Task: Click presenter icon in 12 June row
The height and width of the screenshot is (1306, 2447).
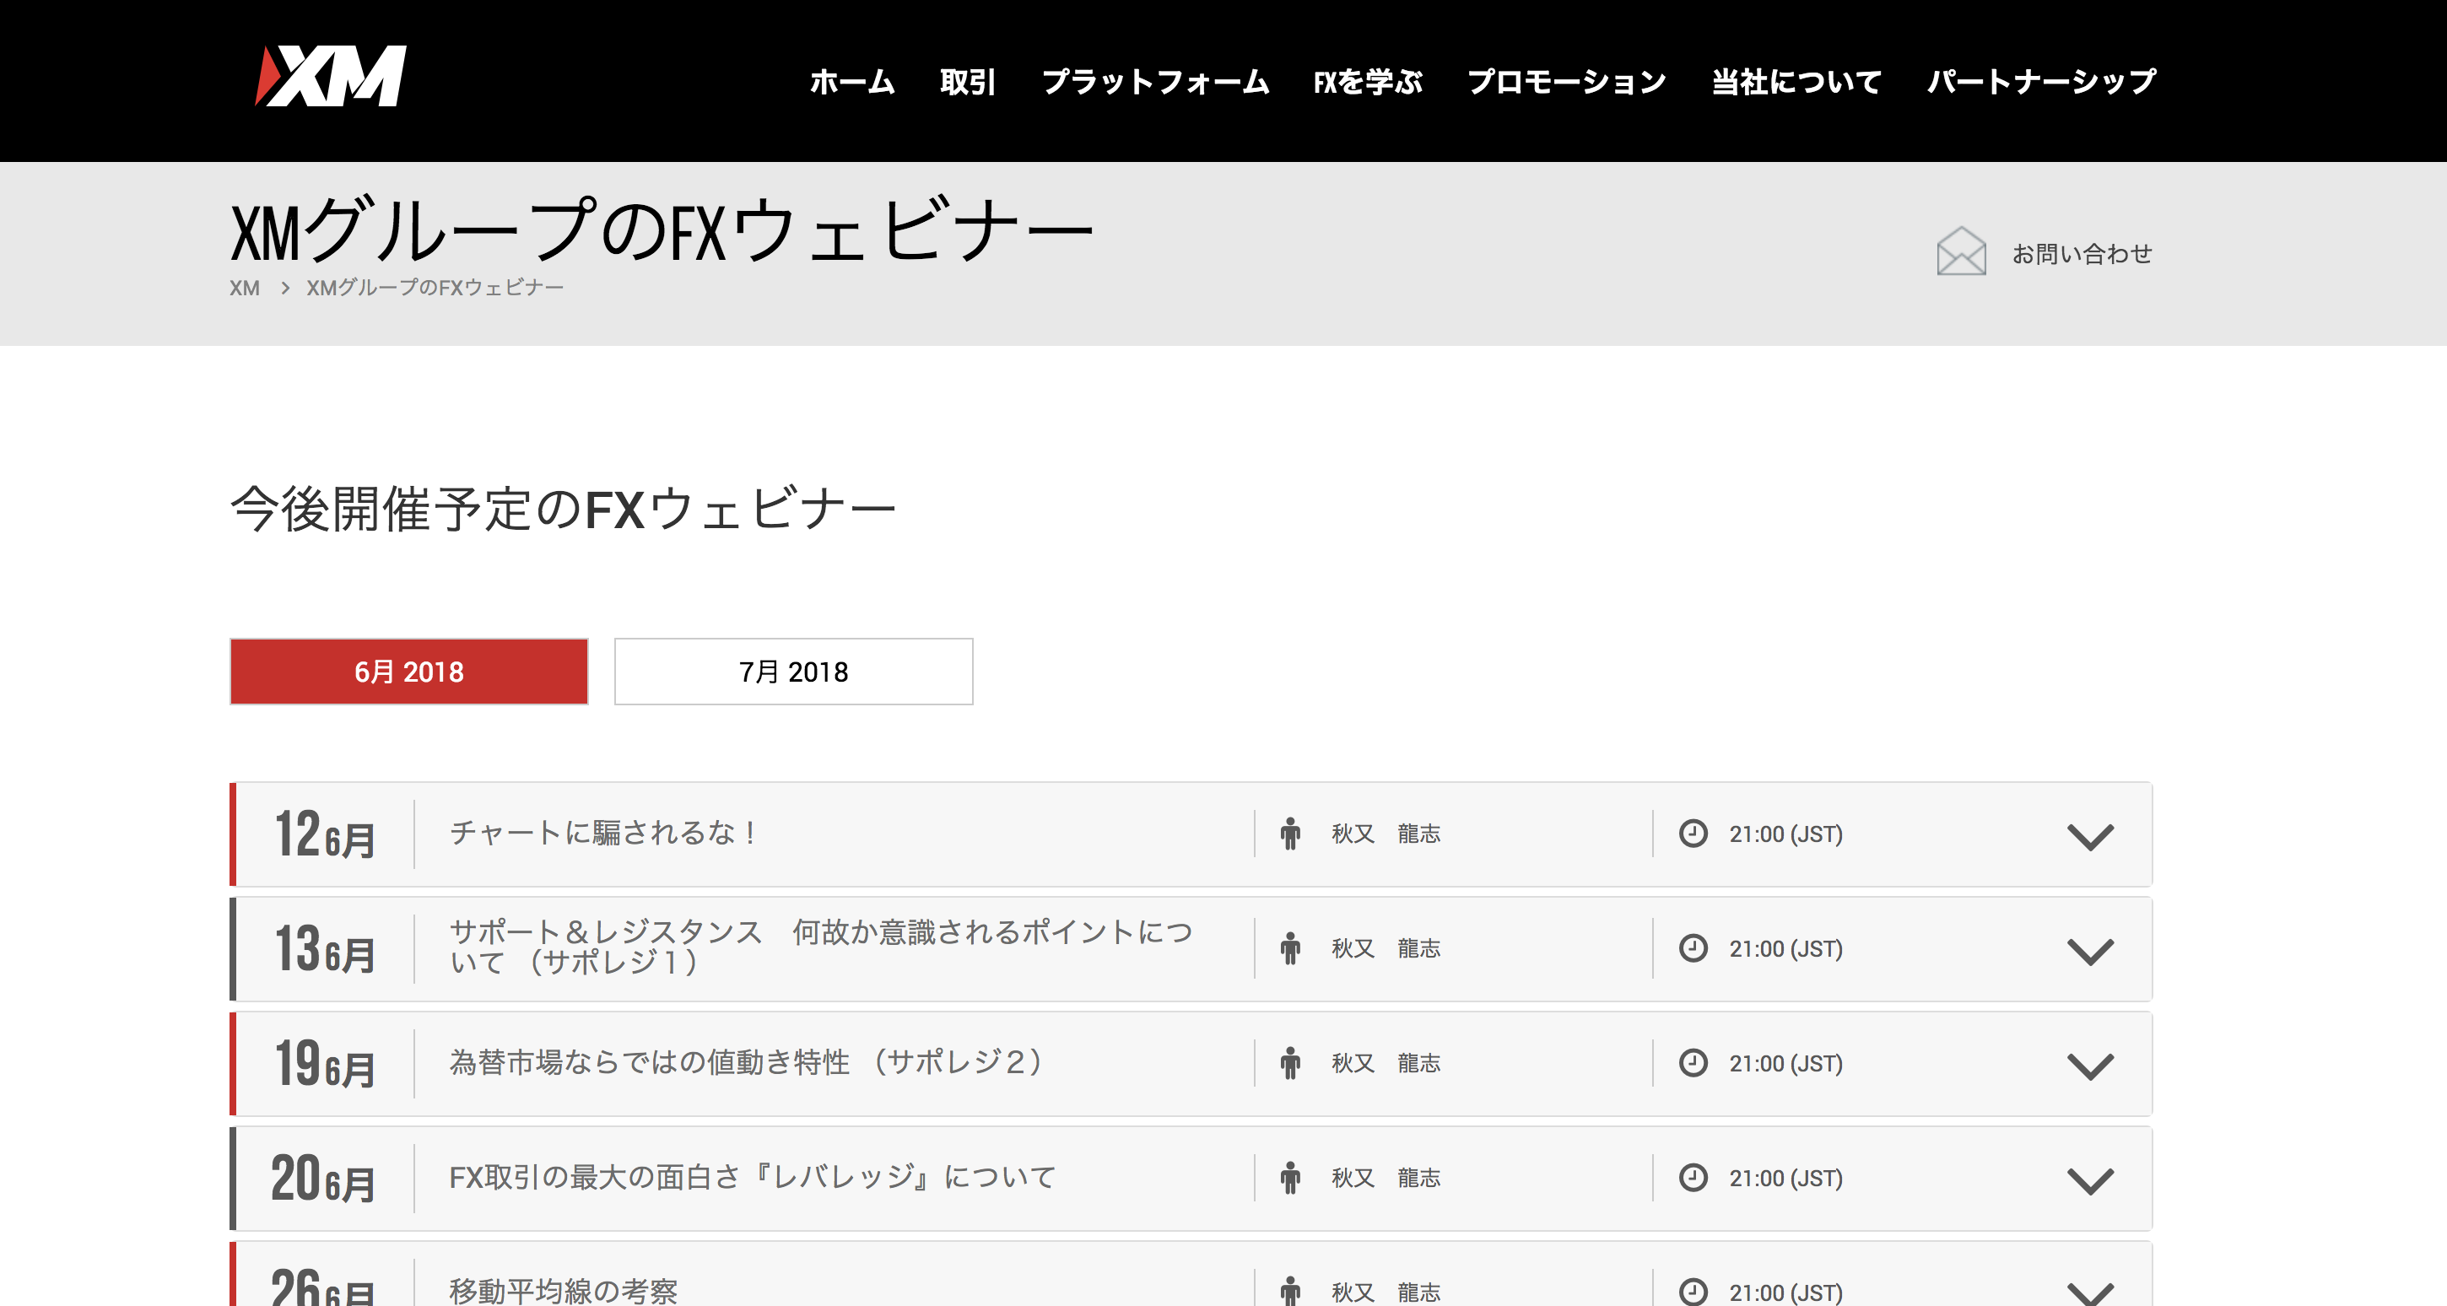Action: click(x=1290, y=834)
